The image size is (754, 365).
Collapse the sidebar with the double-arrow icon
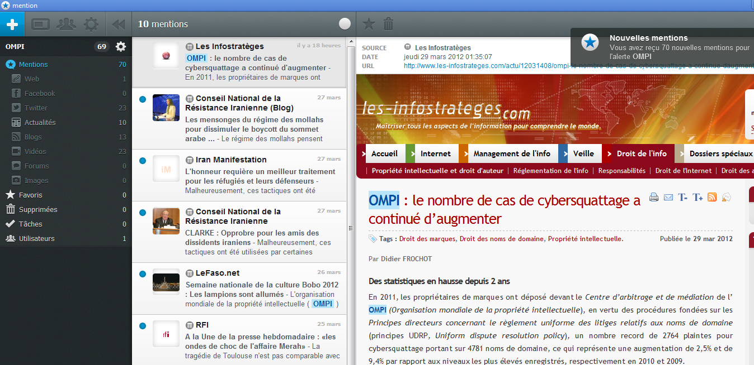(x=118, y=24)
